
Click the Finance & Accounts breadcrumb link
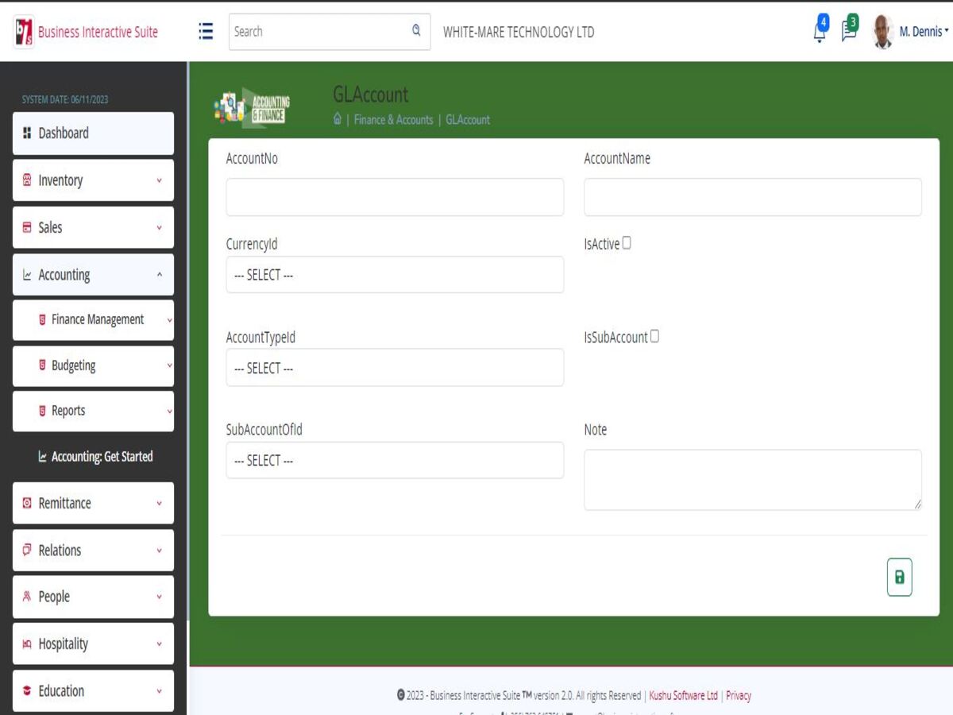[393, 120]
